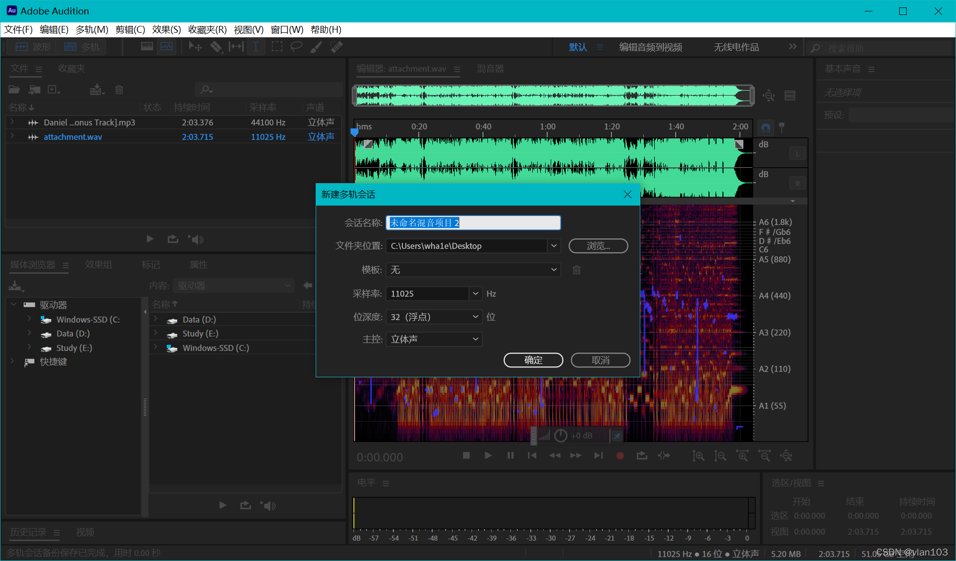Click the red Record button
Image resolution: width=956 pixels, height=561 pixels.
[x=620, y=455]
